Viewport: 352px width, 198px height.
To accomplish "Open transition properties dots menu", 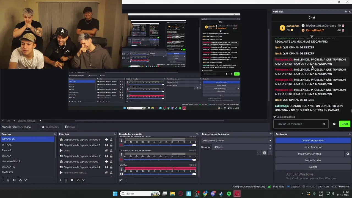I will [x=270, y=153].
